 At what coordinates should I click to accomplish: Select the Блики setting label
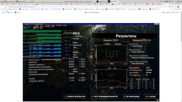(x=32, y=79)
